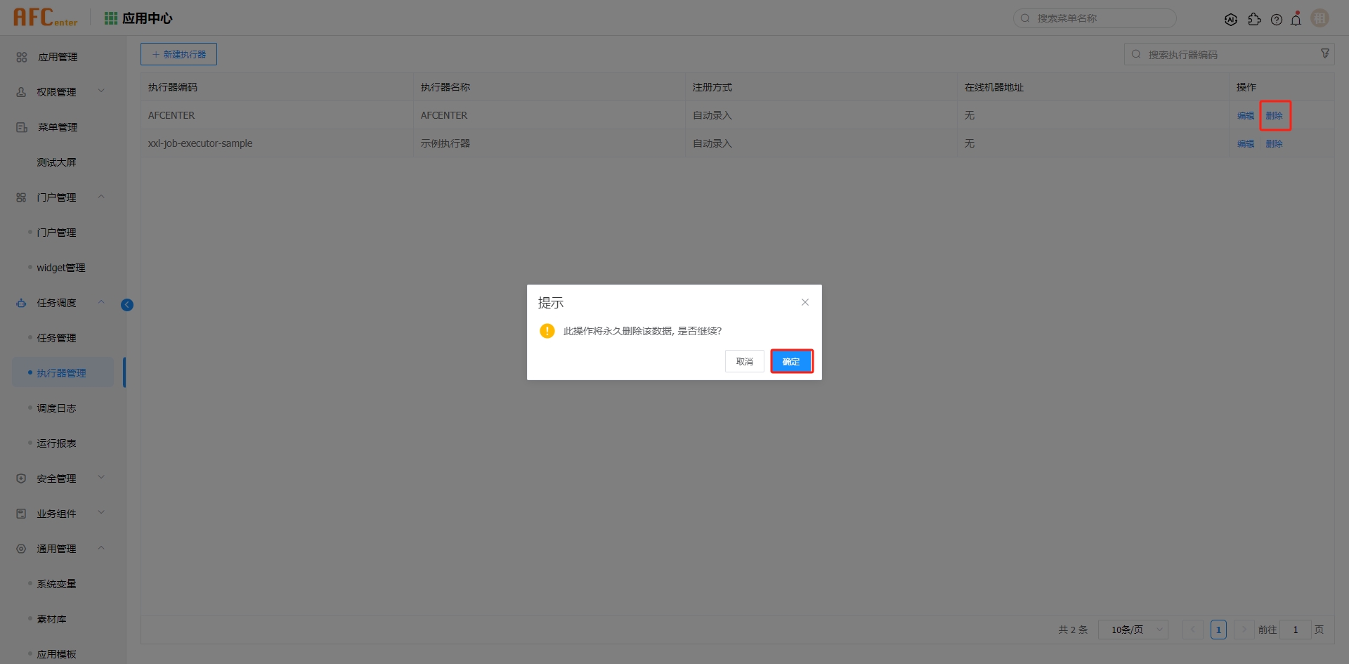Open 应用模板 in the sidebar
The width and height of the screenshot is (1349, 664).
click(57, 654)
